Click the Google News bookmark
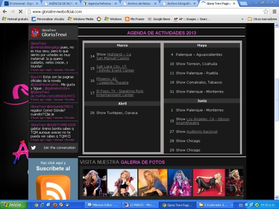The image size is (279, 209). pos(159,19)
